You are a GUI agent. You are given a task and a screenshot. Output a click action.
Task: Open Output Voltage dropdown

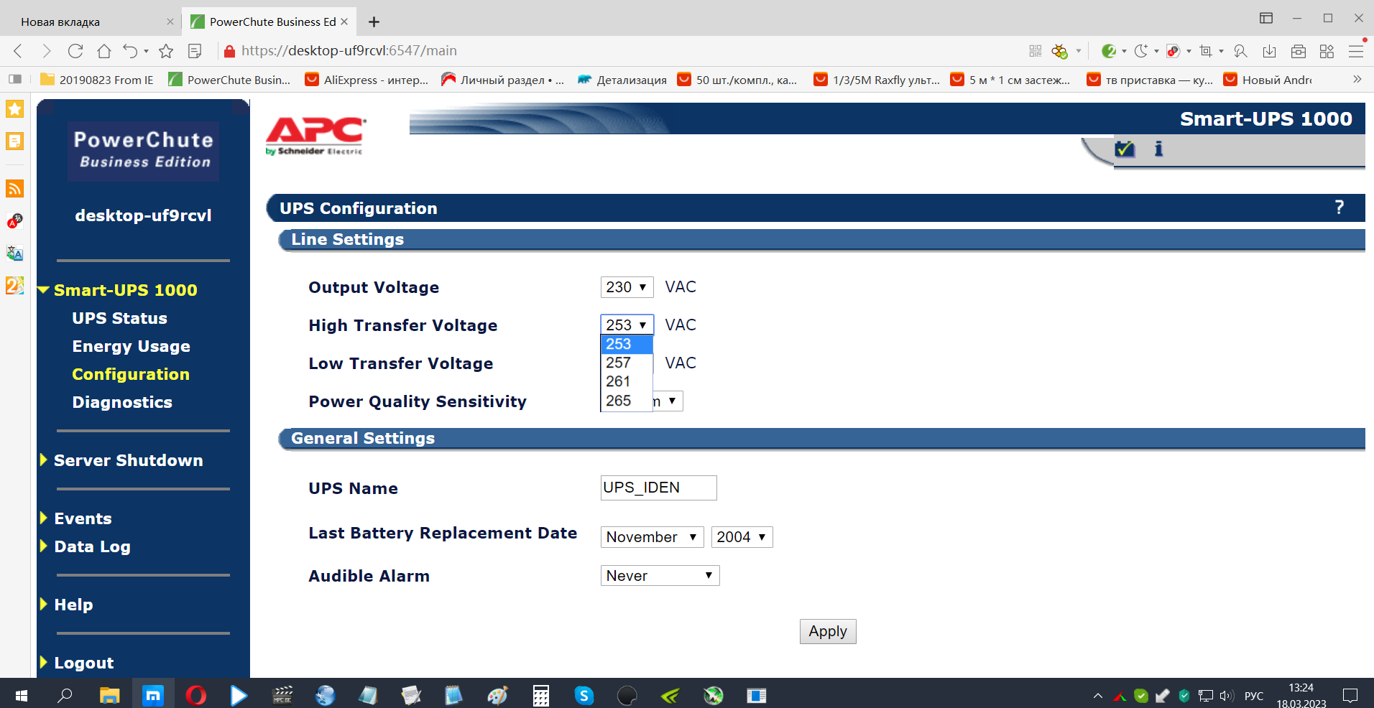(x=627, y=287)
